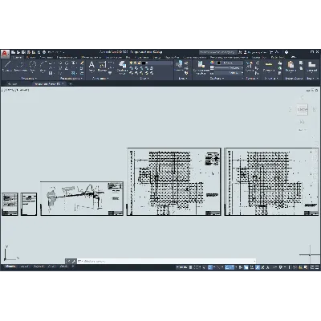
Task: Toggle the grid display in status bar
Action: point(190,267)
